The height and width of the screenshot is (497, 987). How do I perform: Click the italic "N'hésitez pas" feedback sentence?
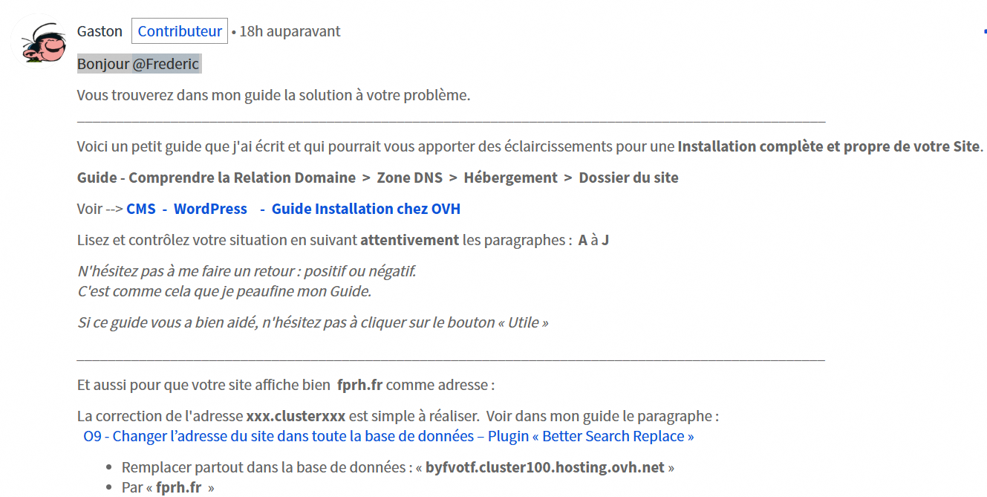247,271
